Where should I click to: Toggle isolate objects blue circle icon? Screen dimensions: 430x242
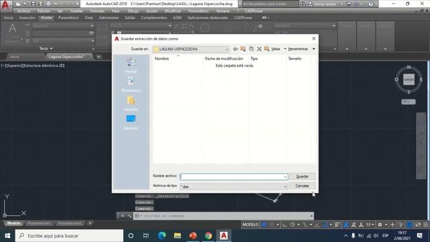(409, 225)
